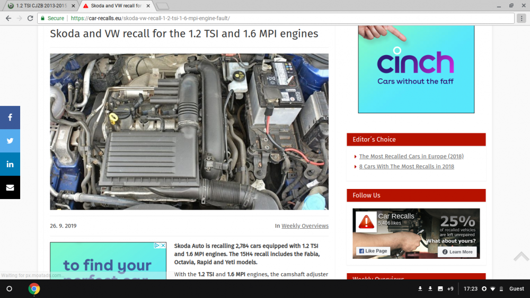
Task: Open the Car Recalls Facebook page title
Action: [396, 216]
